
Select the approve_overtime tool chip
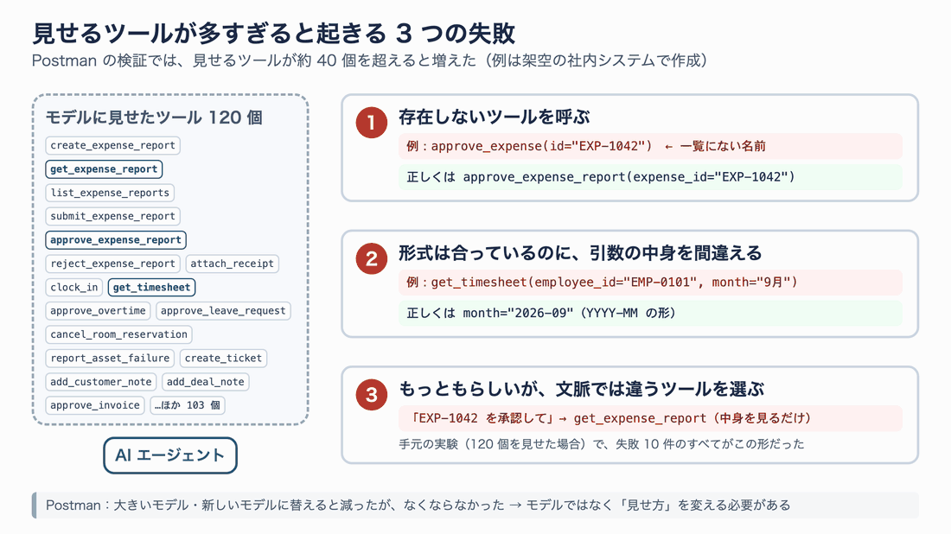98,311
